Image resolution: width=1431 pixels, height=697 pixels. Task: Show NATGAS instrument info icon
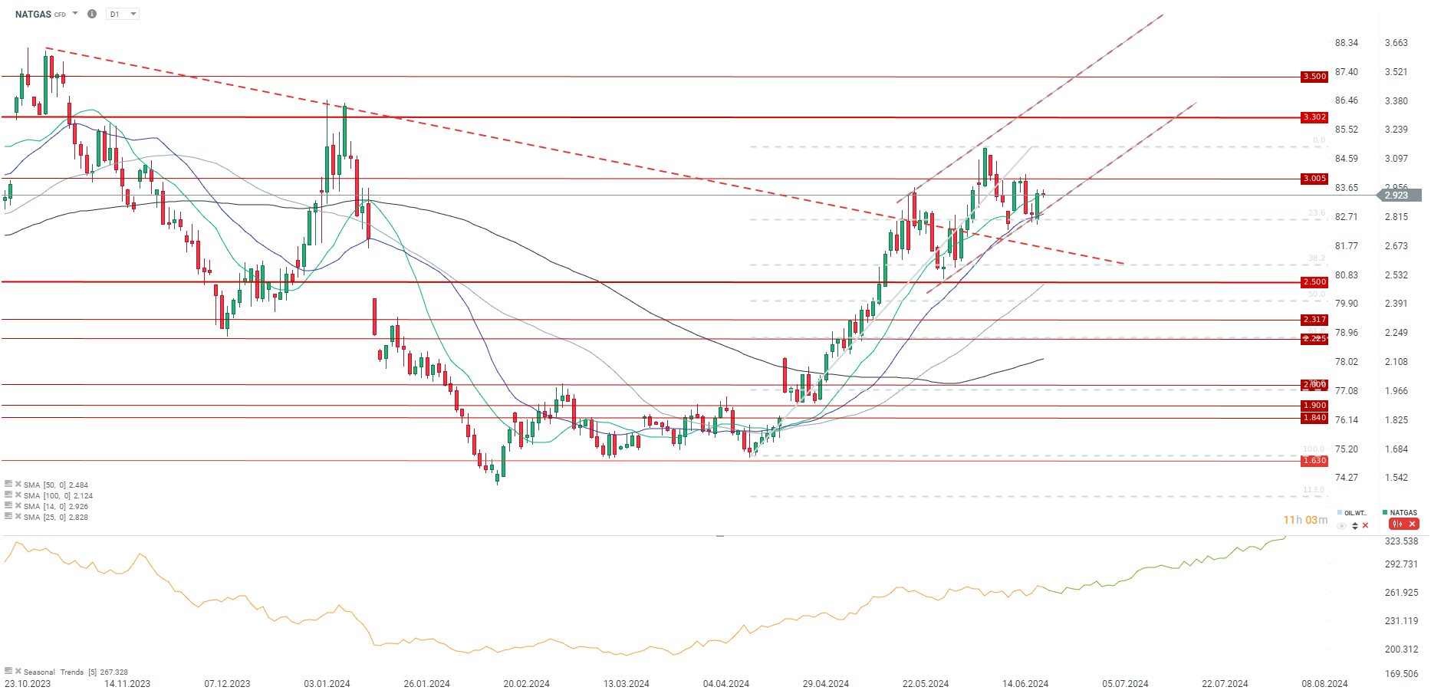[92, 14]
